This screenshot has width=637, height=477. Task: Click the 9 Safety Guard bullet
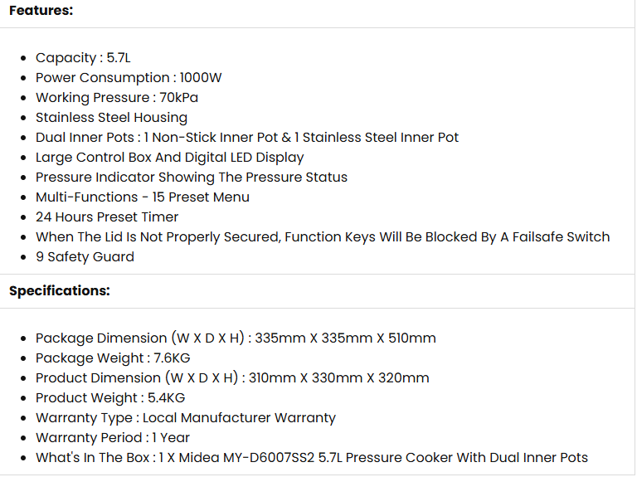point(85,257)
